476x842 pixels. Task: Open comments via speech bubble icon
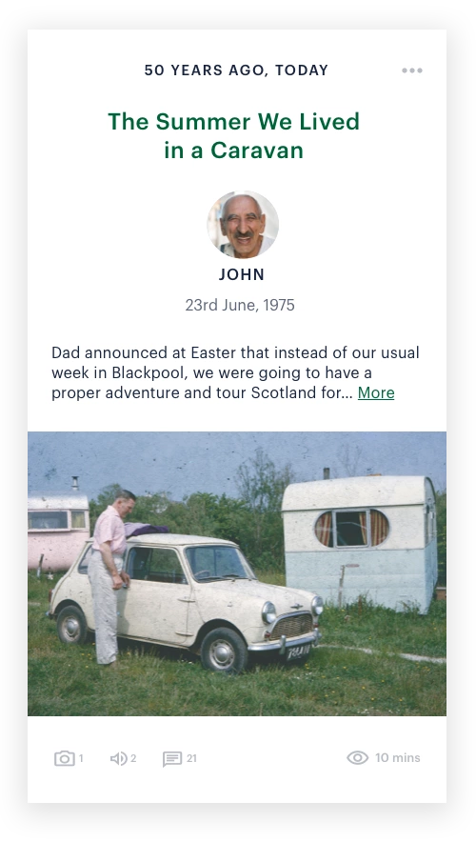[x=172, y=759]
